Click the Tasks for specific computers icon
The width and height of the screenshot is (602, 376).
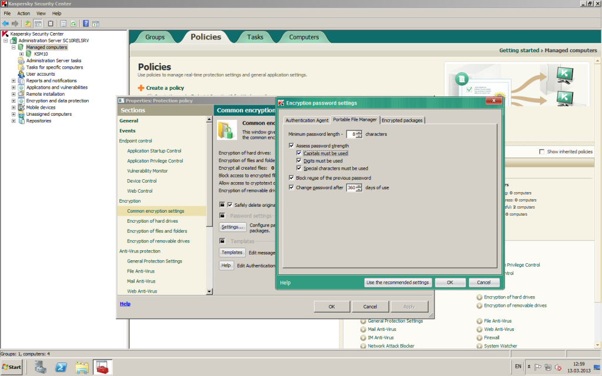point(21,67)
